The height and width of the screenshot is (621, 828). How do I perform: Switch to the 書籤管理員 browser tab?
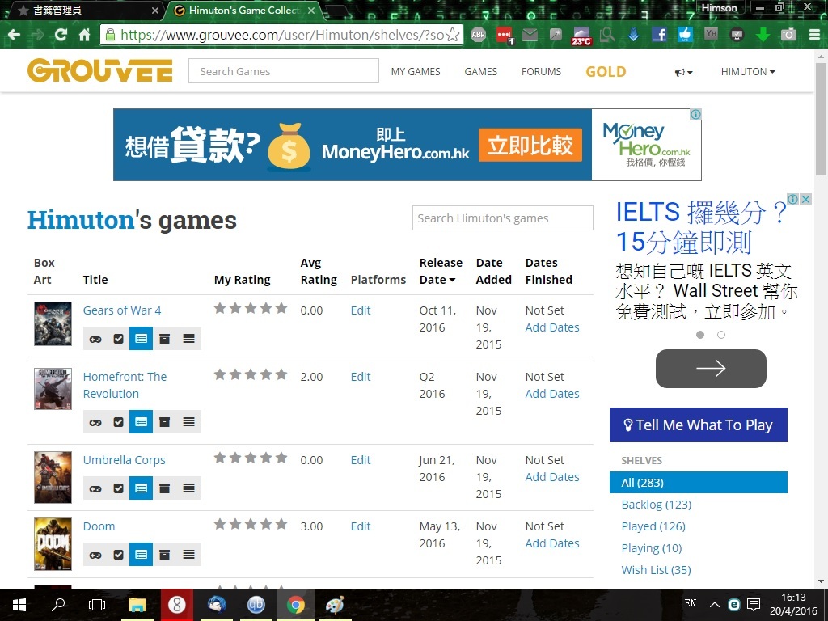point(86,10)
